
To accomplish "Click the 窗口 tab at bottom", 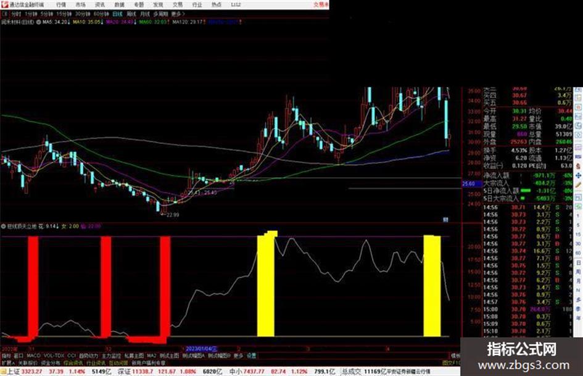I will [x=19, y=356].
